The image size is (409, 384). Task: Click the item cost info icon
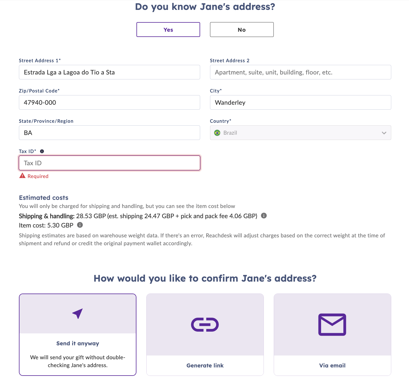coord(80,225)
